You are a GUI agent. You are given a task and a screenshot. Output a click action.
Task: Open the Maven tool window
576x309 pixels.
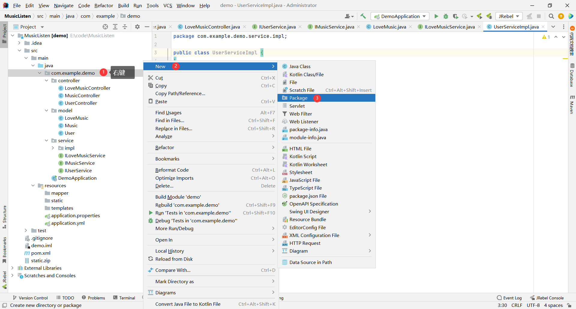(x=572, y=104)
